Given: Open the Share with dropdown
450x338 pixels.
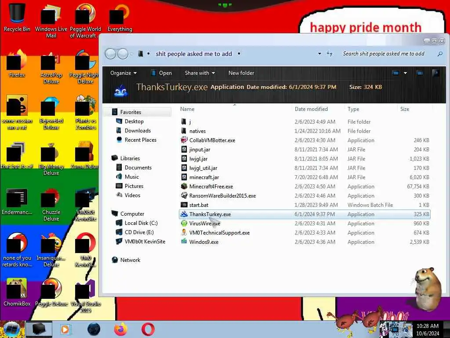Looking at the screenshot, I should point(200,73).
